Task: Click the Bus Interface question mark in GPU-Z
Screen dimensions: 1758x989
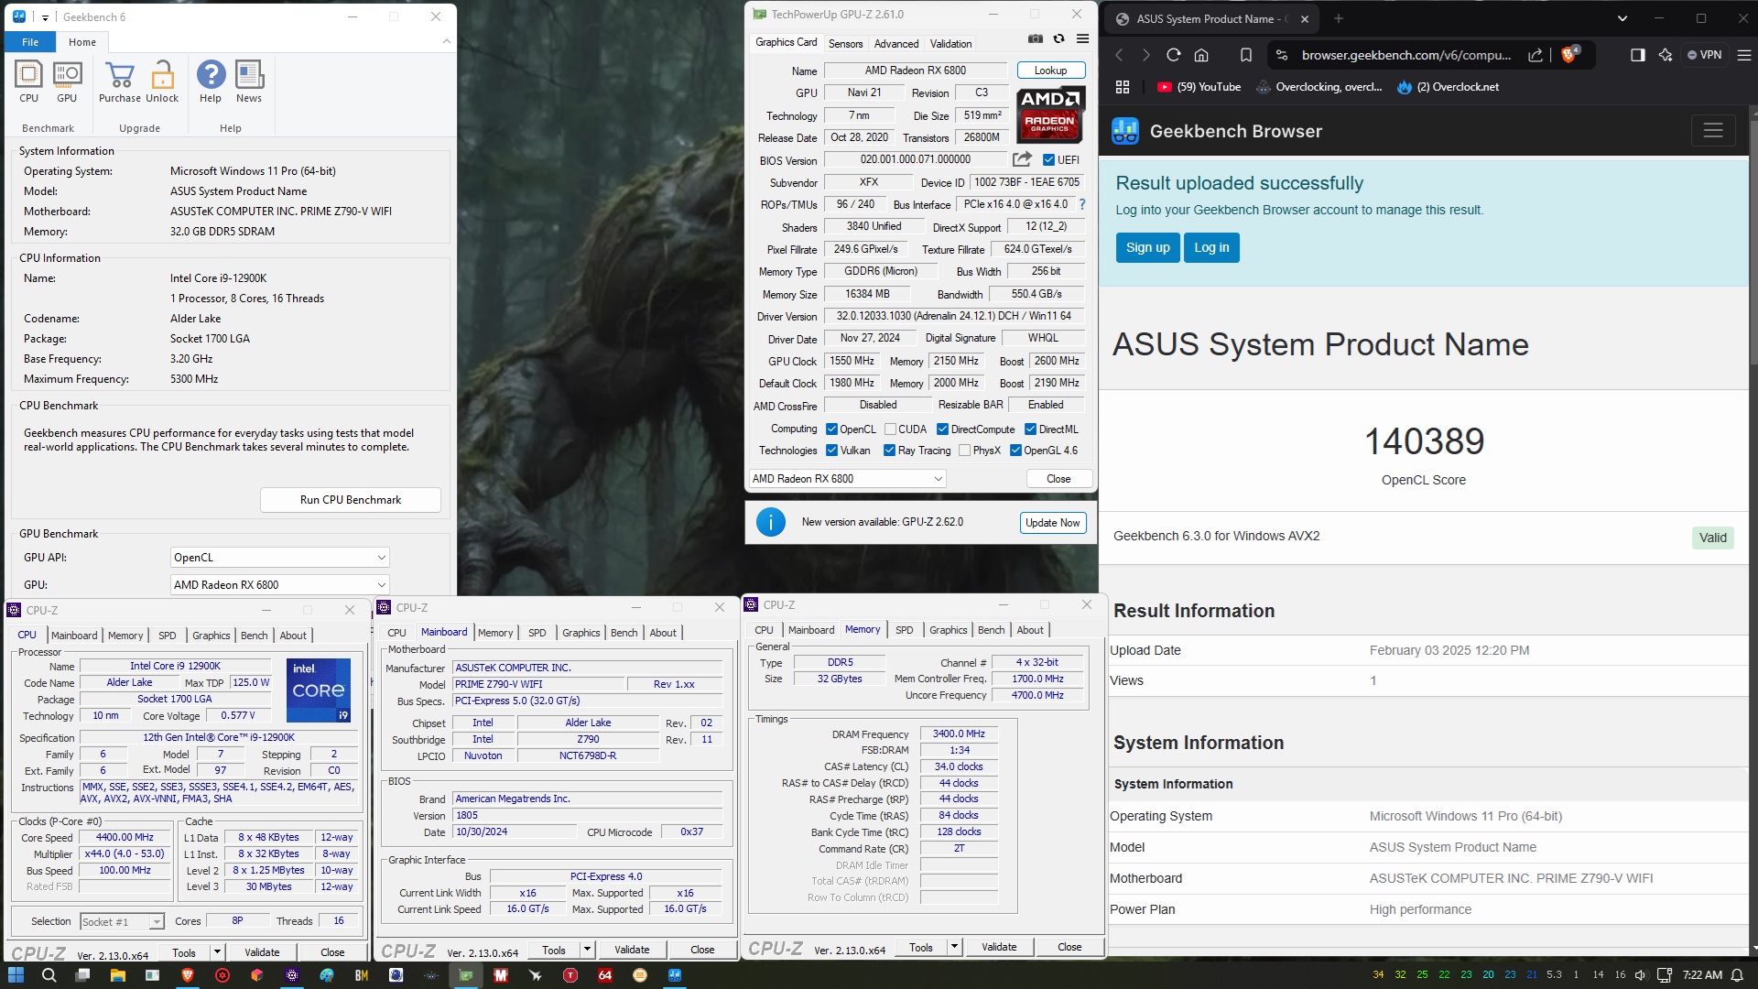Action: (x=1082, y=204)
